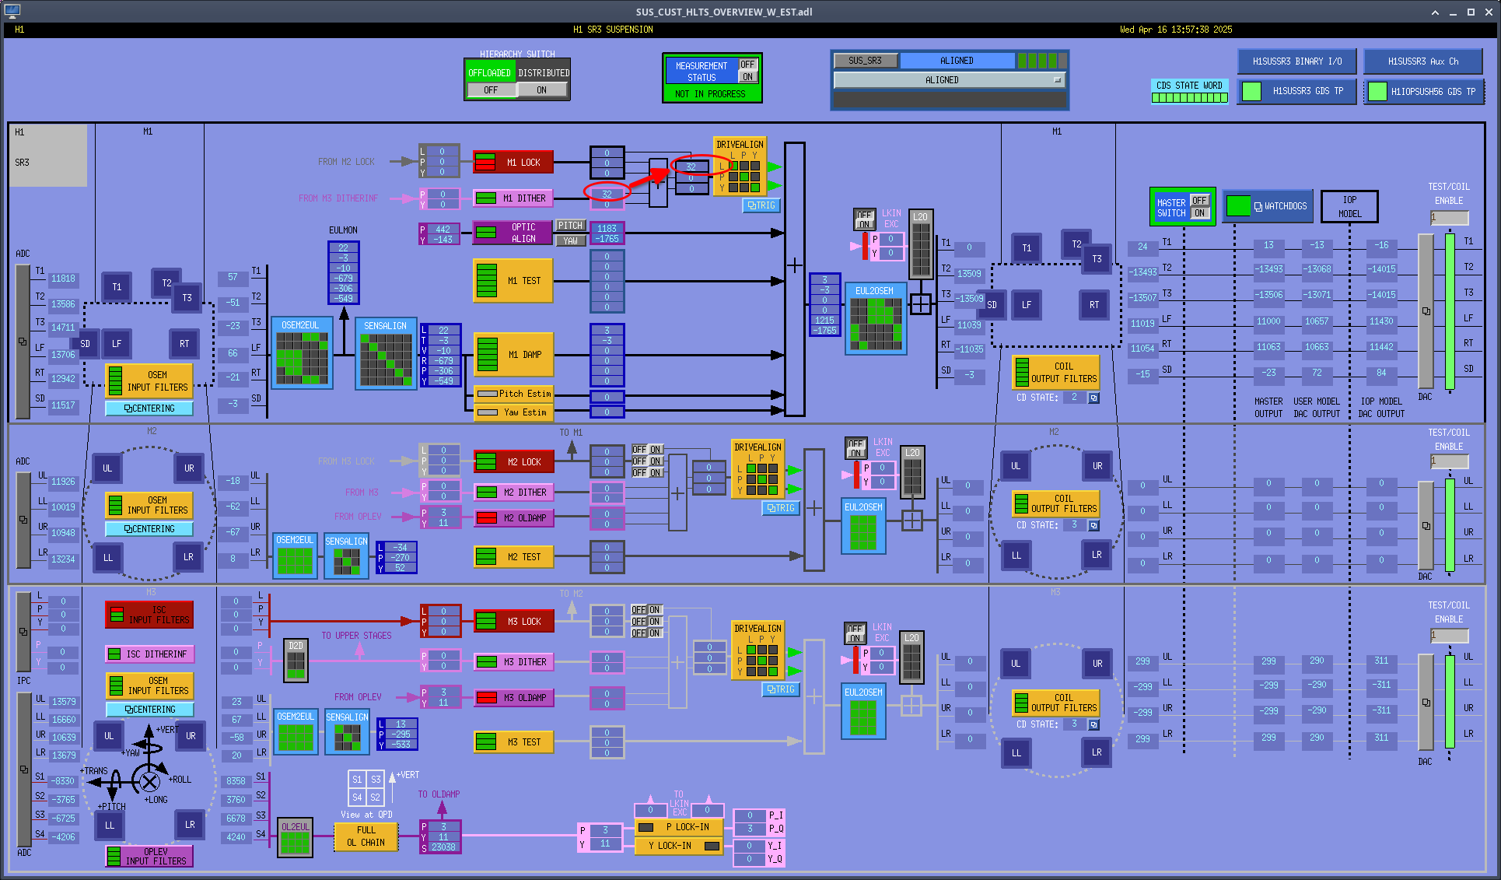Open M3 CENTERING related display
This screenshot has height=880, width=1501.
[x=149, y=710]
